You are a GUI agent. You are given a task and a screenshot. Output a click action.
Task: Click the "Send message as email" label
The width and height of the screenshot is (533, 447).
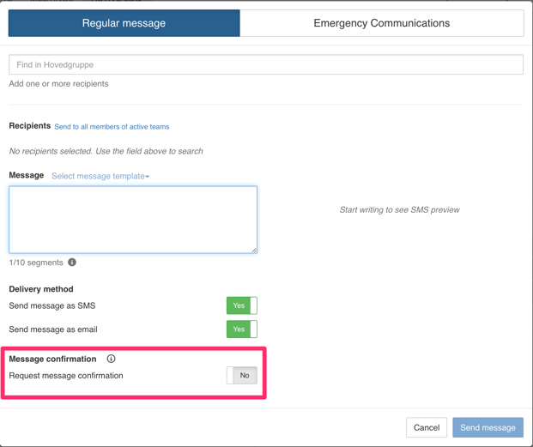[53, 329]
